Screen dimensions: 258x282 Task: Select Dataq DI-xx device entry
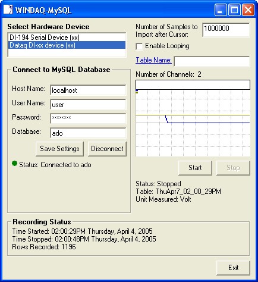[x=67, y=45]
